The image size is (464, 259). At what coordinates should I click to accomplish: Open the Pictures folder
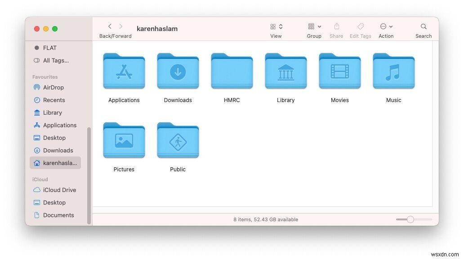point(124,140)
